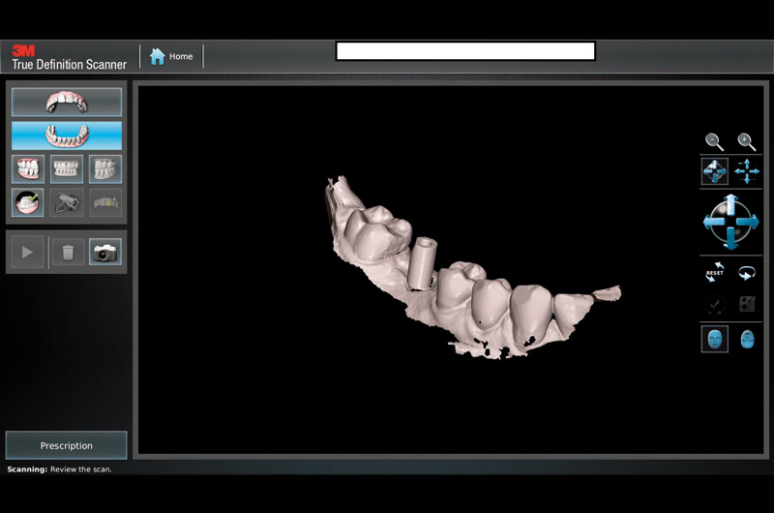Click the grayed add-tooth arch icon

tap(105, 202)
